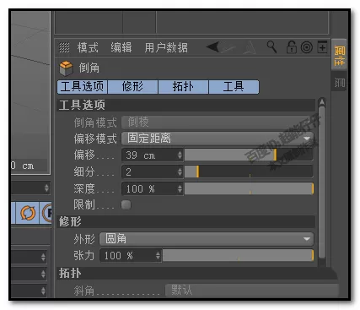Click the target circle icon

pos(307,47)
